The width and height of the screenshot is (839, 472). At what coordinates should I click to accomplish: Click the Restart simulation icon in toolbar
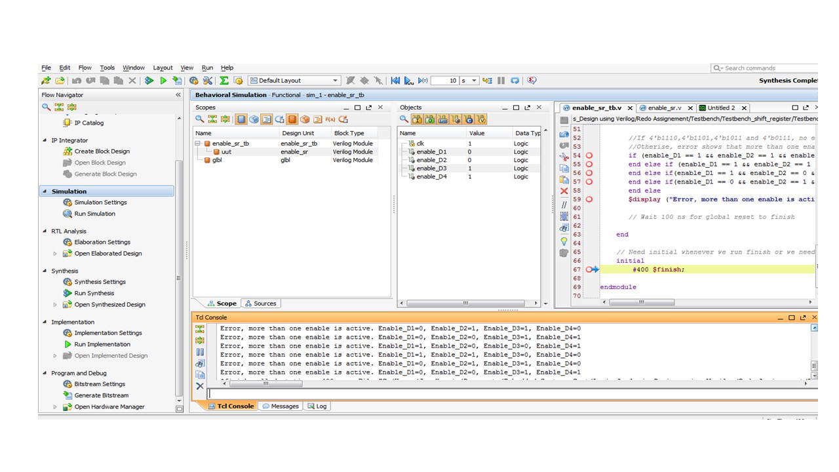coord(395,81)
